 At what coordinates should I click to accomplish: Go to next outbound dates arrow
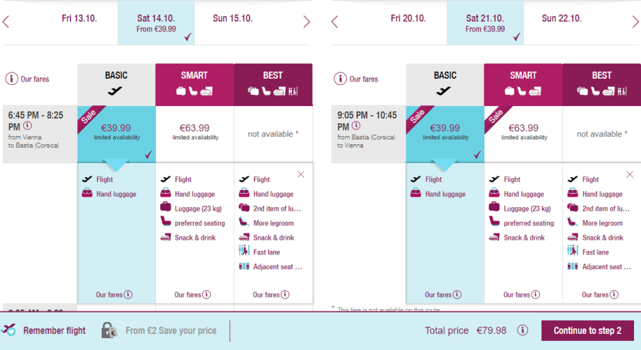pyautogui.click(x=307, y=22)
